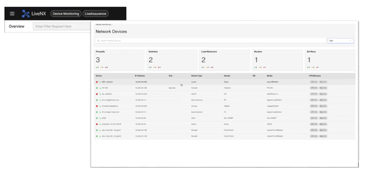Screen dimensions: 367x176
Task: Open the ISR_router01 device row
Action: click(224, 82)
